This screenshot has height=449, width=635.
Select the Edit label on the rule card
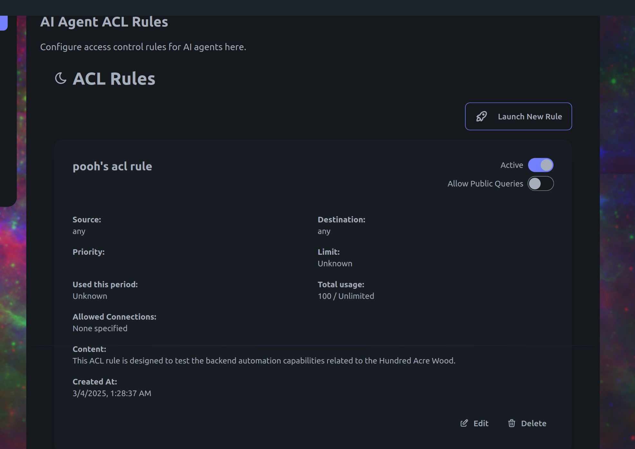pyautogui.click(x=481, y=423)
